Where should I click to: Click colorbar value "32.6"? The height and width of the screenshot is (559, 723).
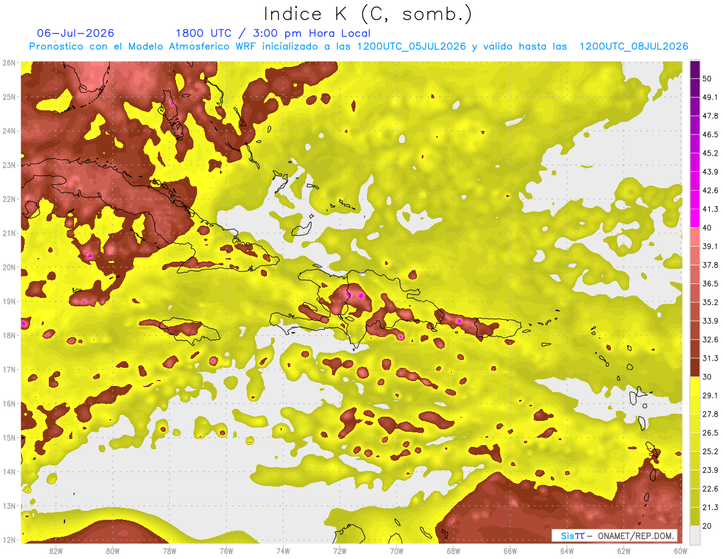point(710,340)
